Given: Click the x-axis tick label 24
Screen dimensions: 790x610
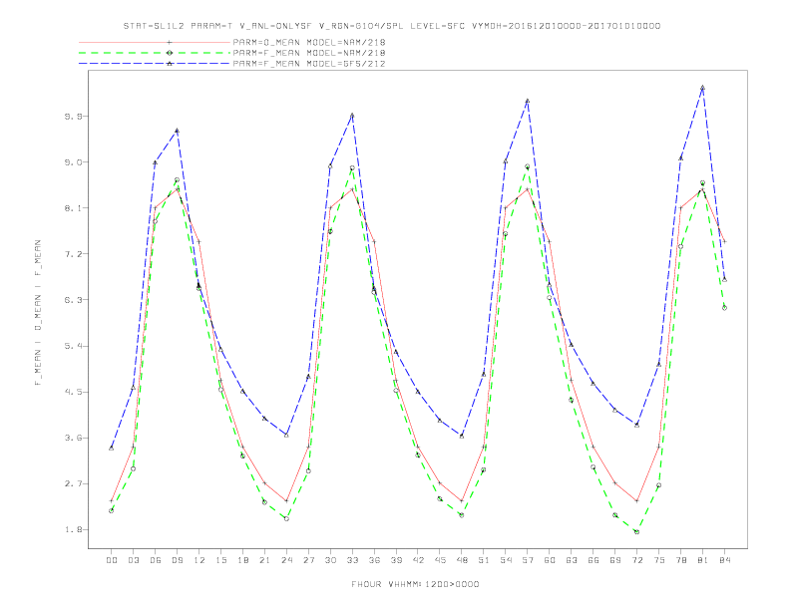Looking at the screenshot, I should click(x=286, y=560).
